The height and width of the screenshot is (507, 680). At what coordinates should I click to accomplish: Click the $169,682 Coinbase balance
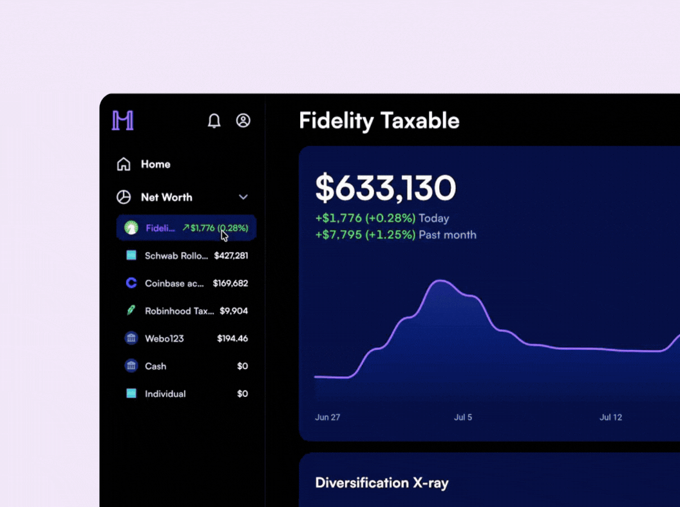231,283
